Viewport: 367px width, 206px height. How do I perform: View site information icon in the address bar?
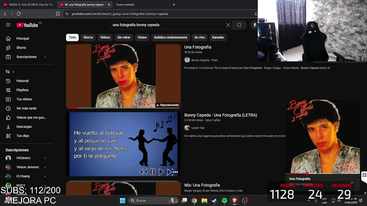[67, 14]
